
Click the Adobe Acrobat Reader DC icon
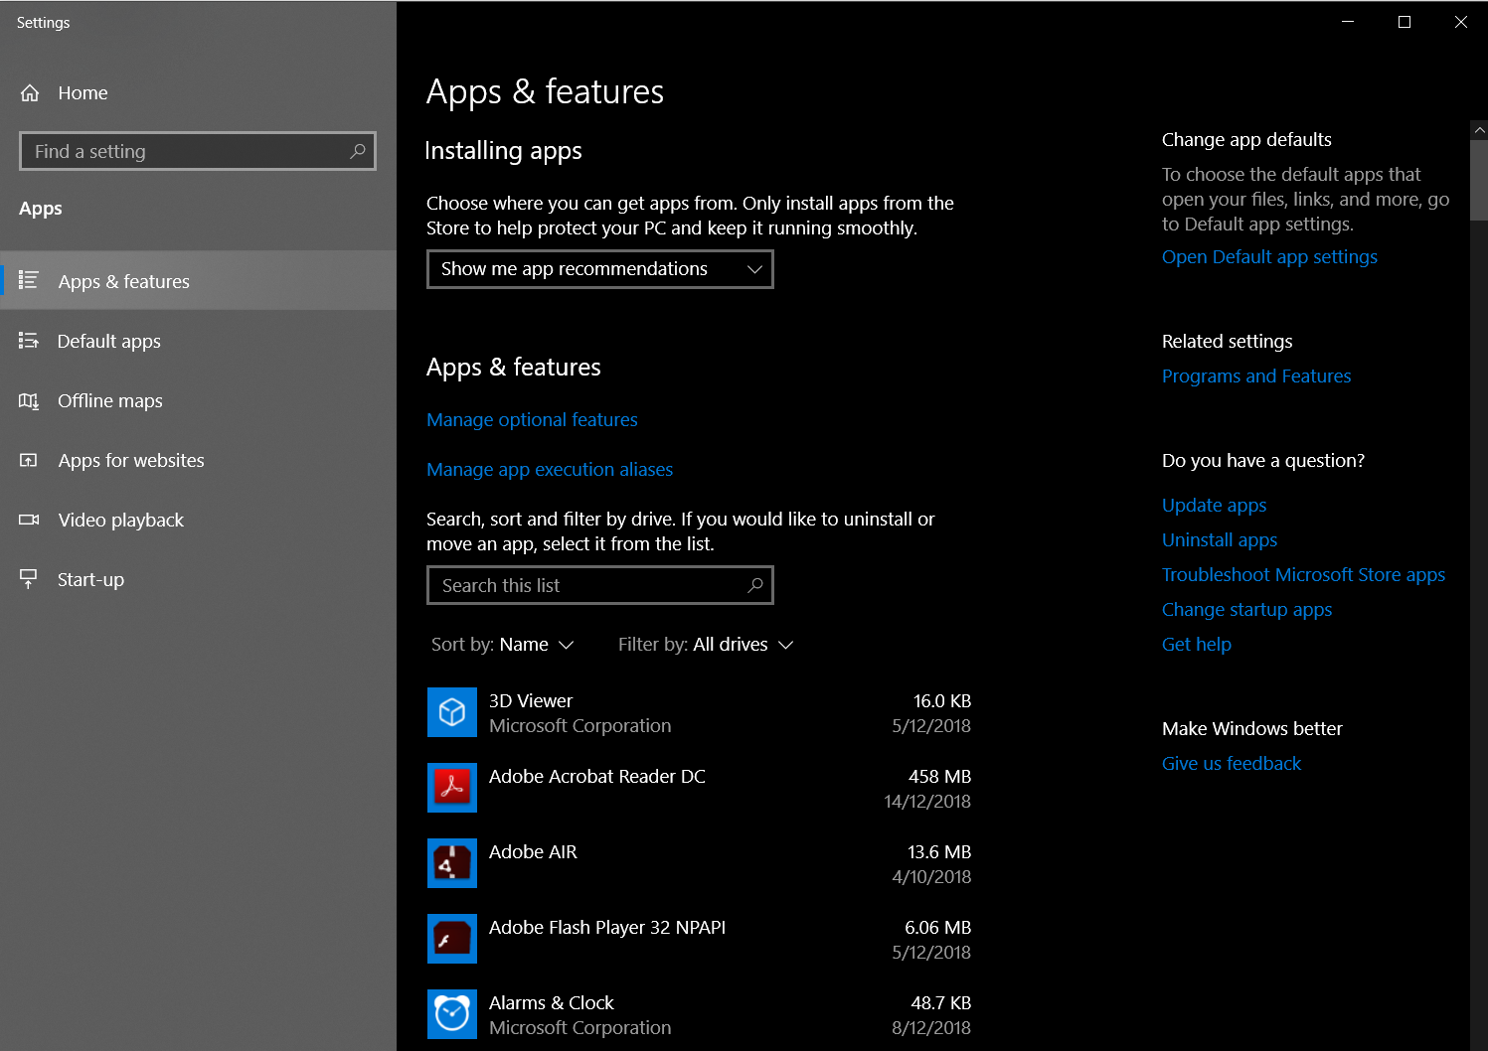[x=452, y=788]
